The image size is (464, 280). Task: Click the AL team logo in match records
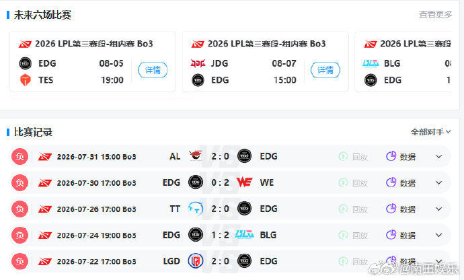click(x=196, y=156)
